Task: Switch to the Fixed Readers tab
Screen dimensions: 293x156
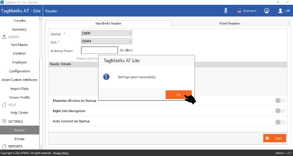Action: [230, 23]
